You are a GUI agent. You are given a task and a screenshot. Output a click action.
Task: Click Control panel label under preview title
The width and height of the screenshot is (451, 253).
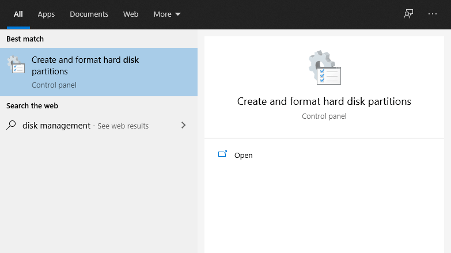pyautogui.click(x=324, y=116)
